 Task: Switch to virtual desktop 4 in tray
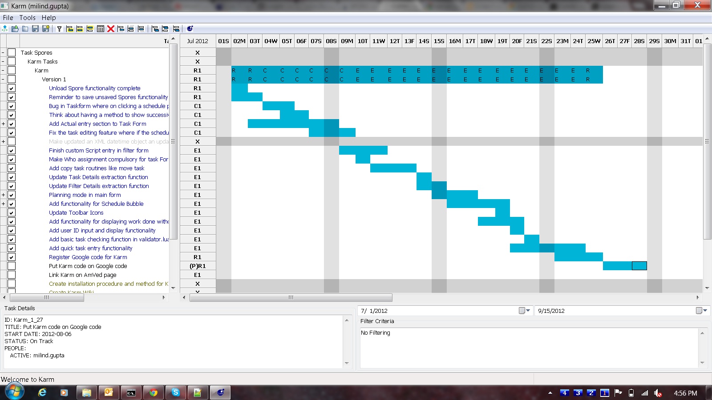564,393
